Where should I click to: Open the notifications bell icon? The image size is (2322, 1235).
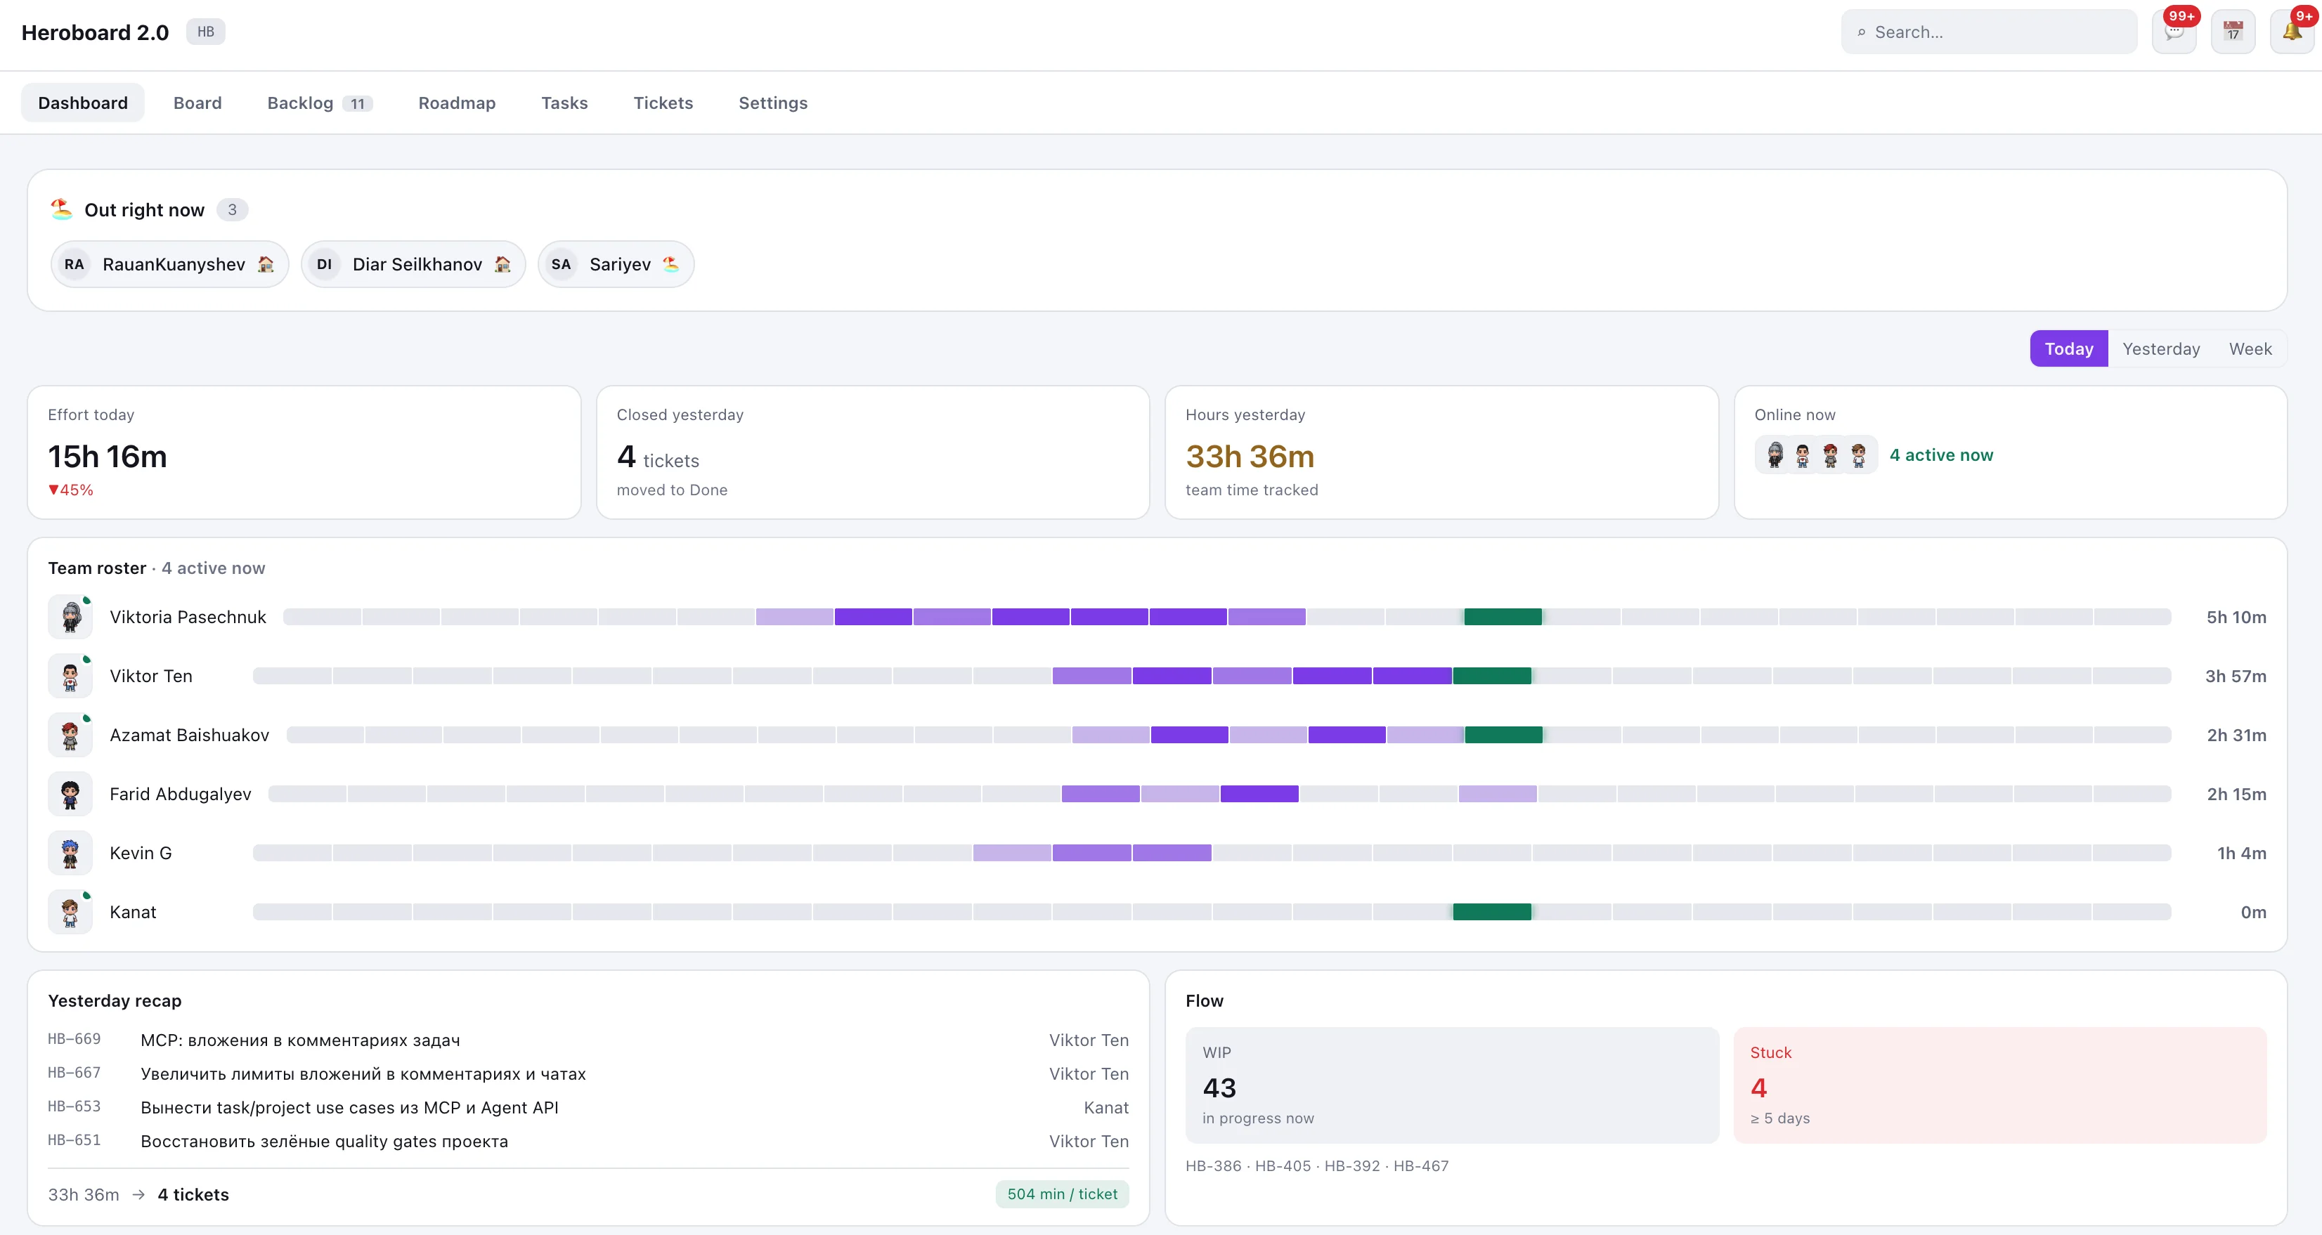[x=2292, y=32]
